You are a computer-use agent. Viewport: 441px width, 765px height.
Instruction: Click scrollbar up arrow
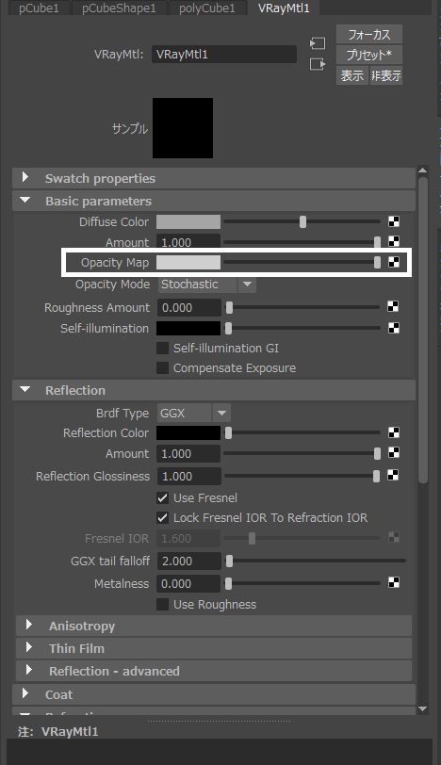pos(423,171)
